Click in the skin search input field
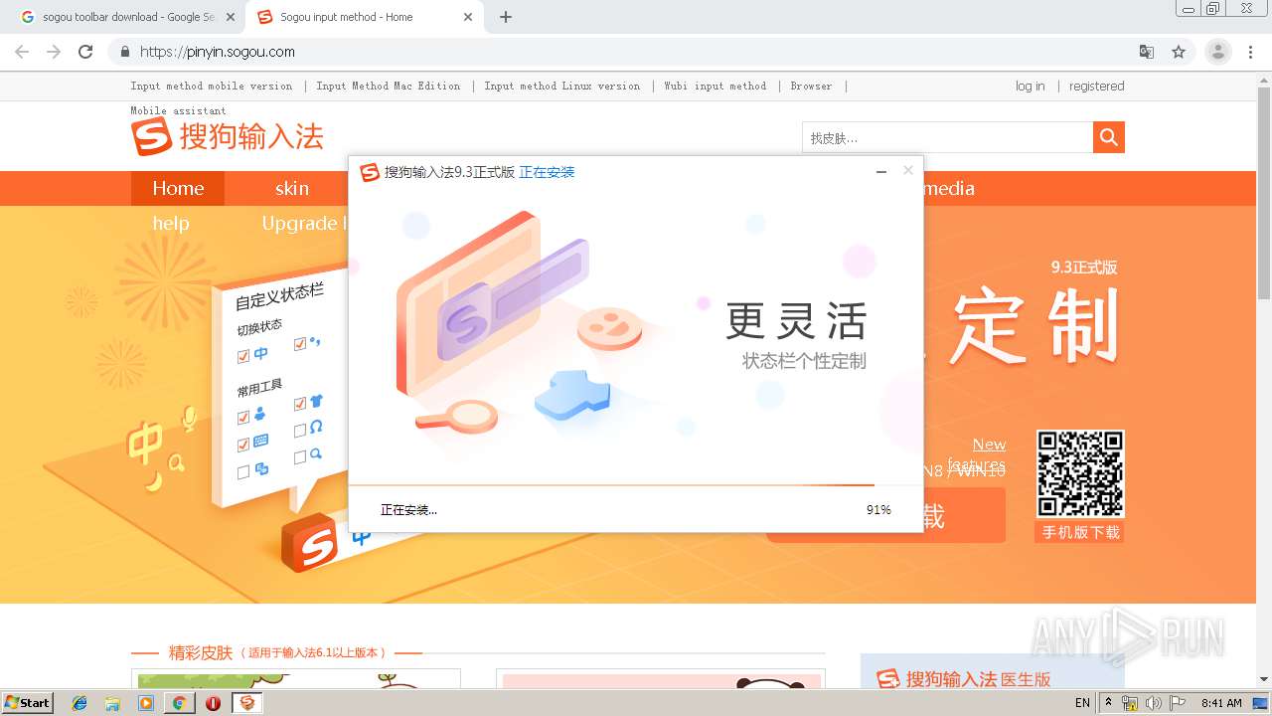 pos(947,137)
